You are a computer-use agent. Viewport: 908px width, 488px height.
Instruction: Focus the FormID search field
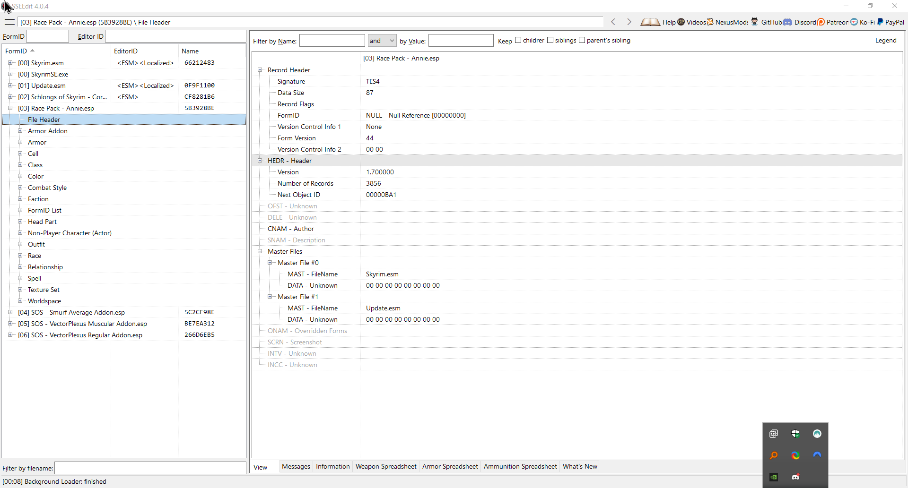47,36
